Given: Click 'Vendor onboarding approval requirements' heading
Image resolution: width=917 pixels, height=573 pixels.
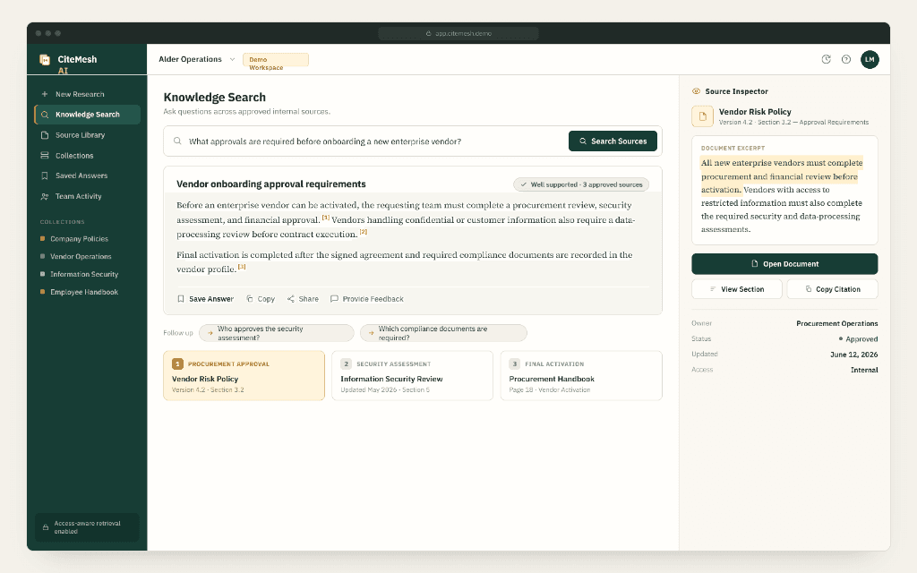Looking at the screenshot, I should [271, 184].
